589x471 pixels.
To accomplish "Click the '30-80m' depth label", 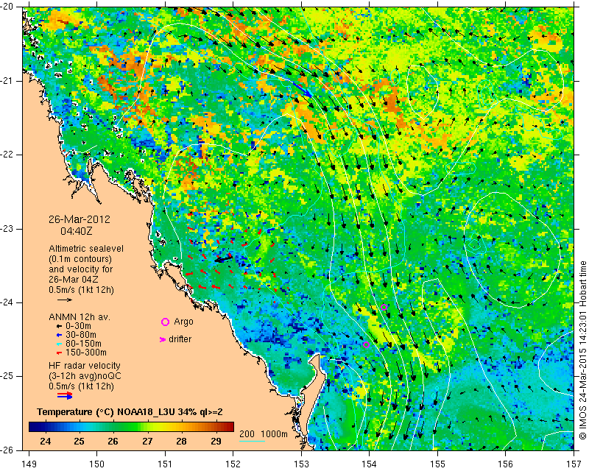I will pyautogui.click(x=80, y=335).
